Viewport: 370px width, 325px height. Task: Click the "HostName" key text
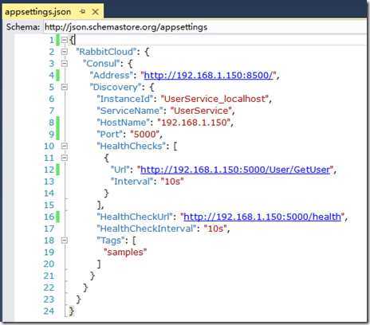tap(123, 123)
